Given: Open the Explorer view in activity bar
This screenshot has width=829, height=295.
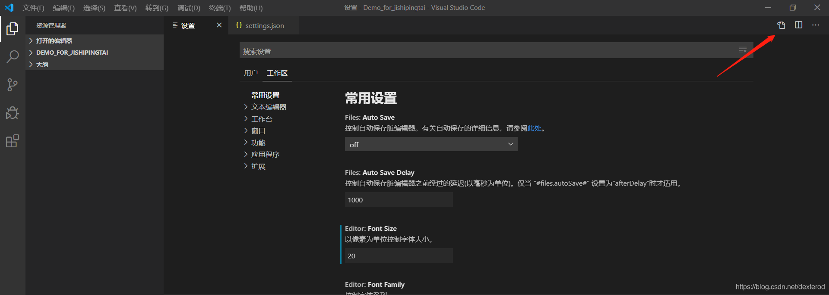Looking at the screenshot, I should click(x=13, y=29).
